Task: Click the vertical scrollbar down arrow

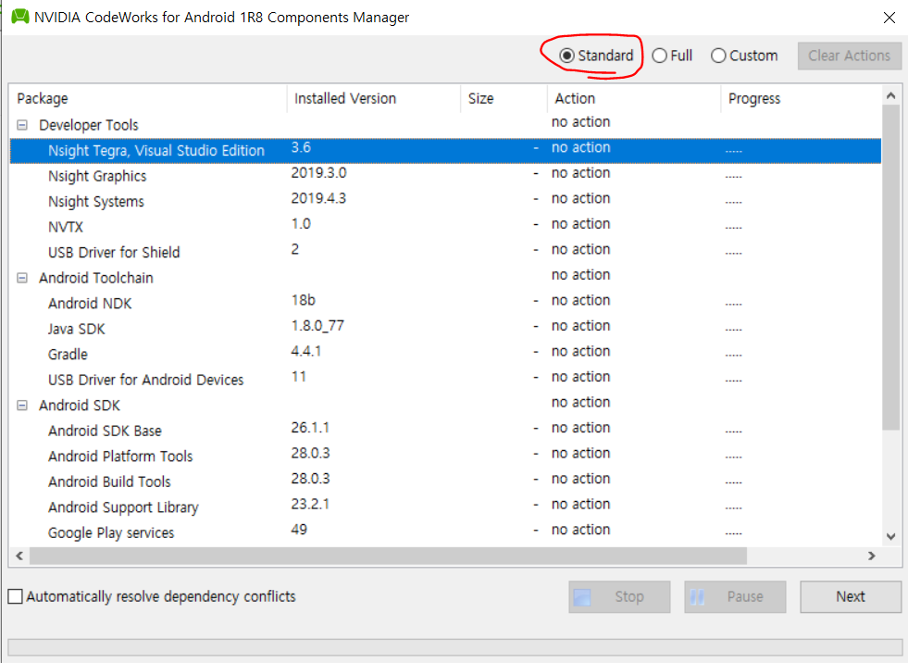Action: pos(891,537)
